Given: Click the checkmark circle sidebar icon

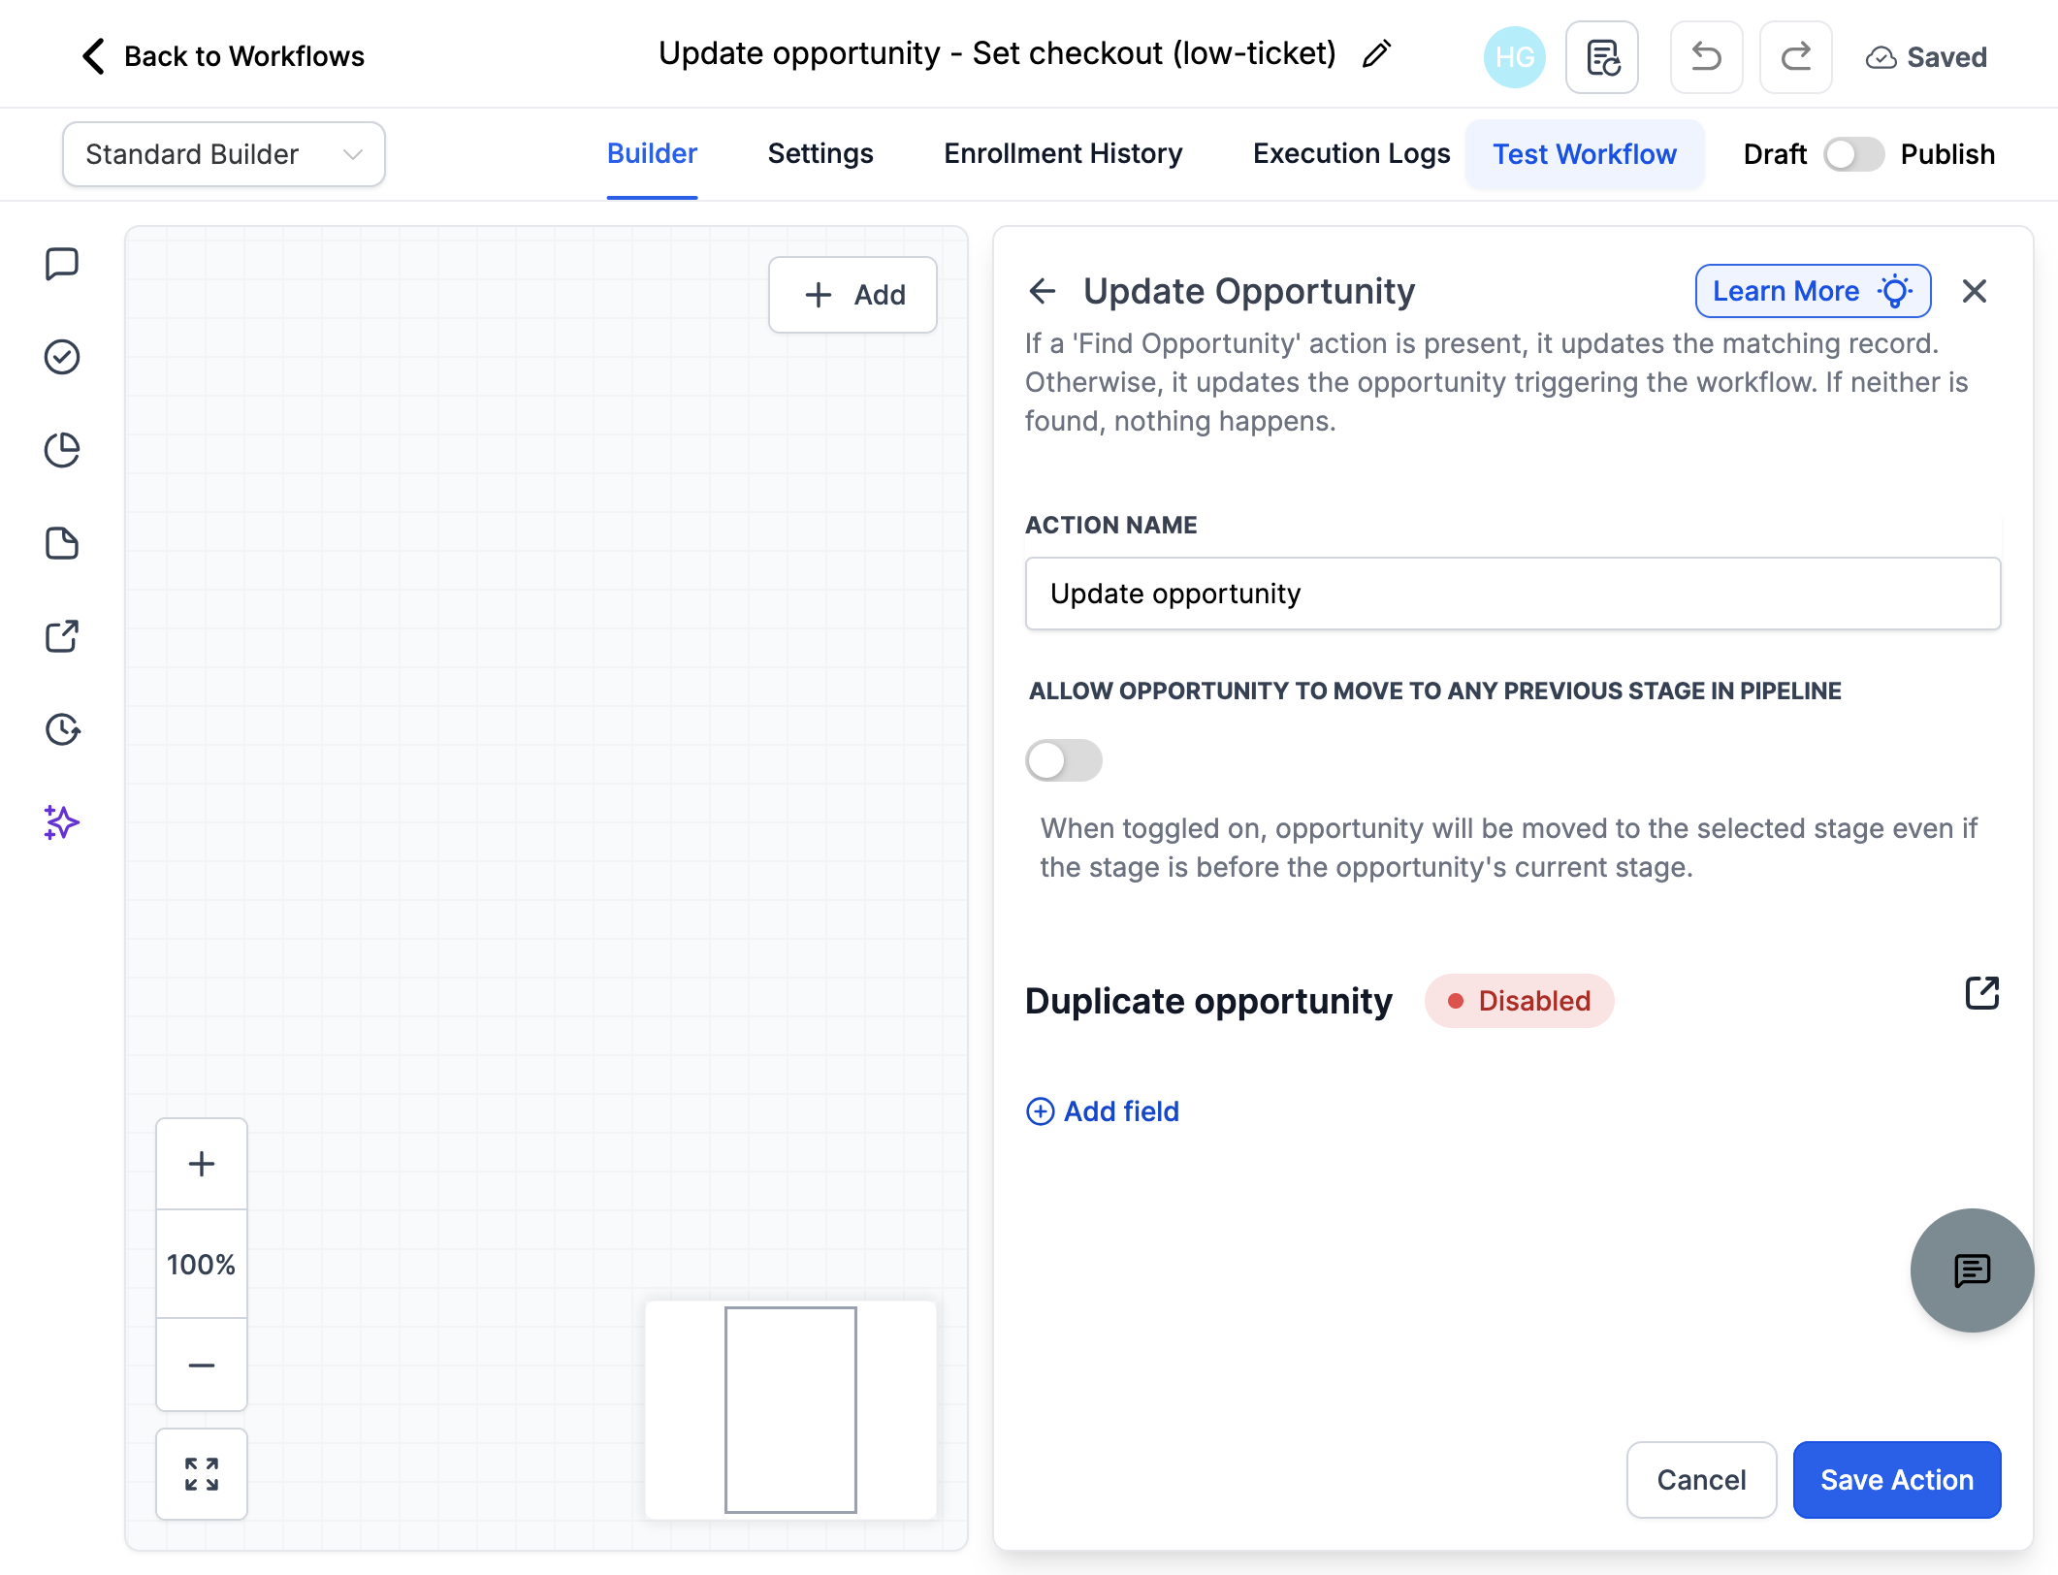Looking at the screenshot, I should point(62,357).
